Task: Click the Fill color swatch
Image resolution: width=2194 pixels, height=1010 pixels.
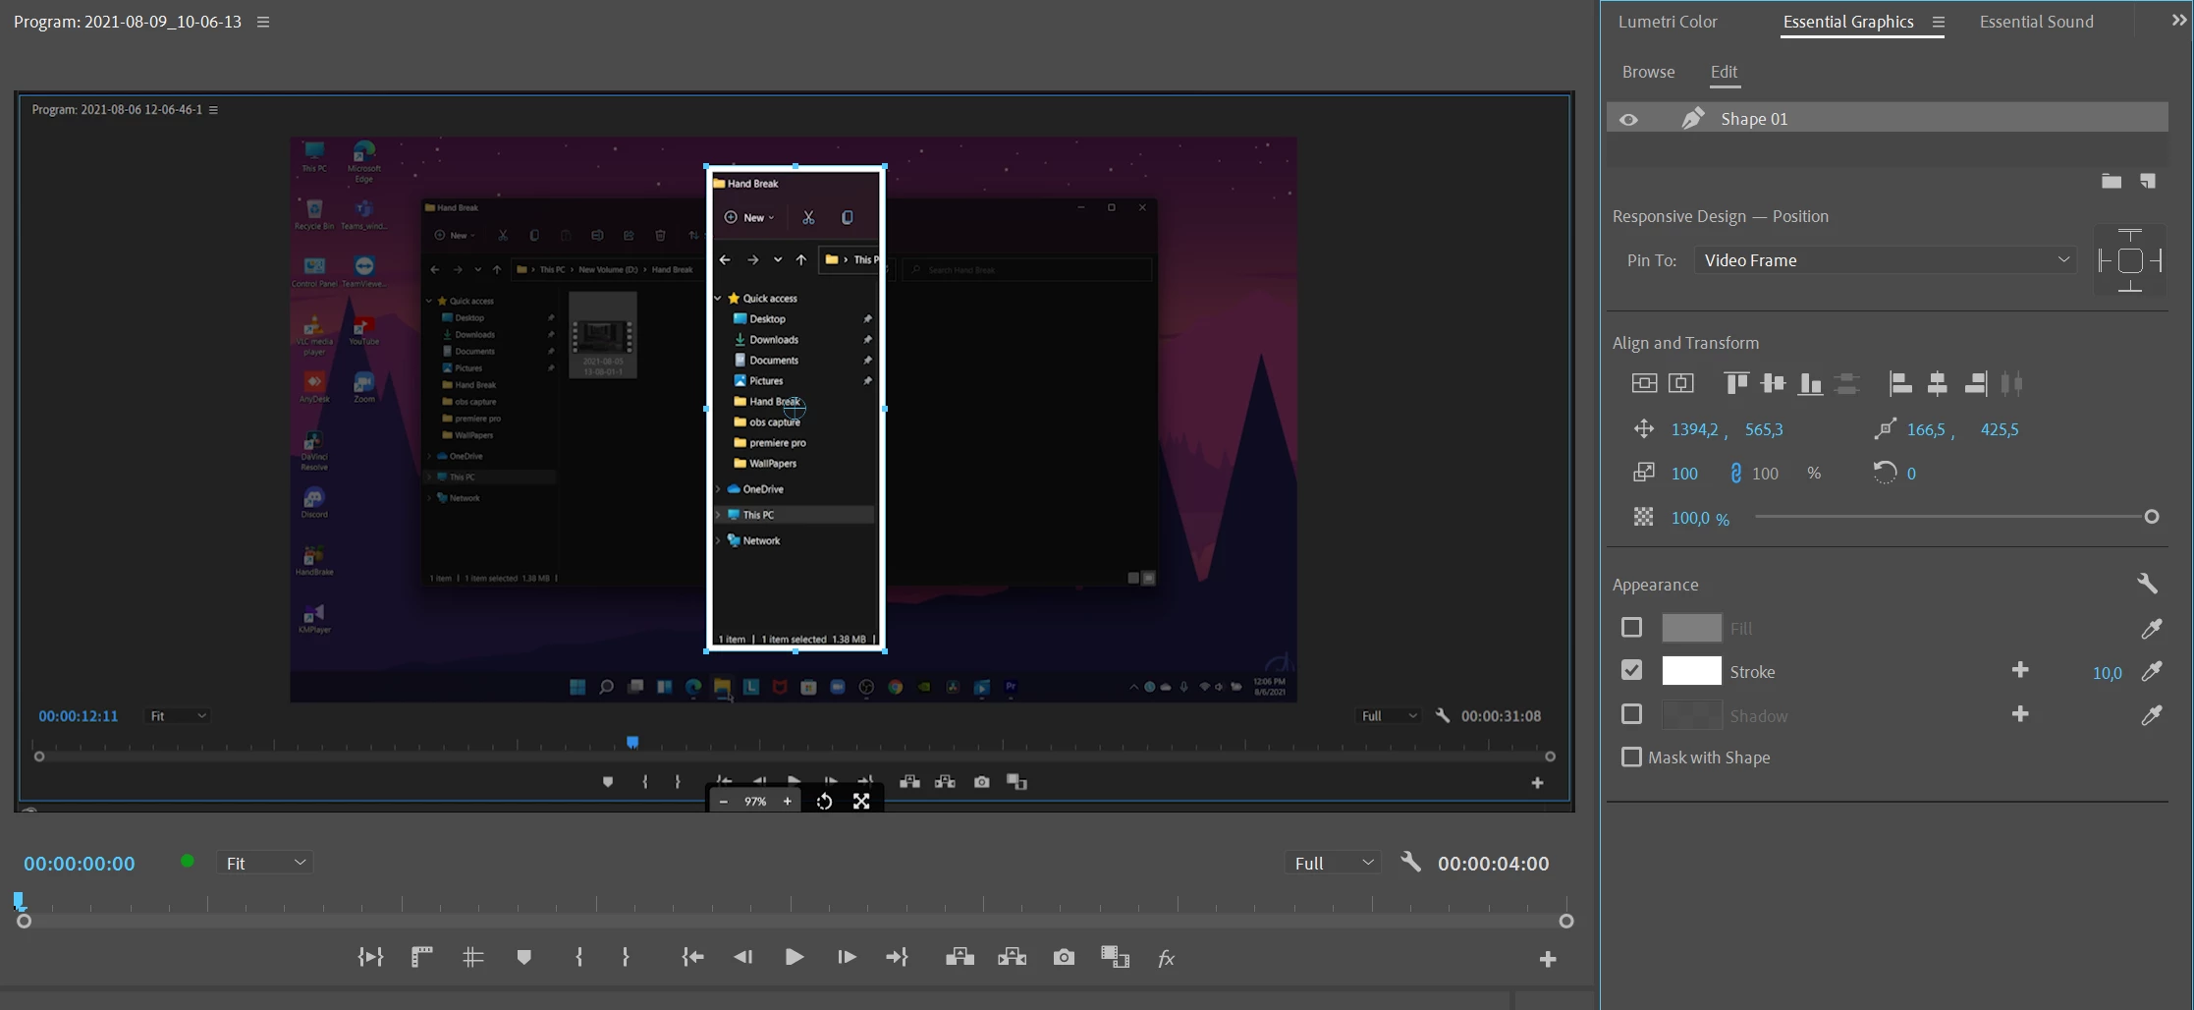Action: tap(1691, 627)
